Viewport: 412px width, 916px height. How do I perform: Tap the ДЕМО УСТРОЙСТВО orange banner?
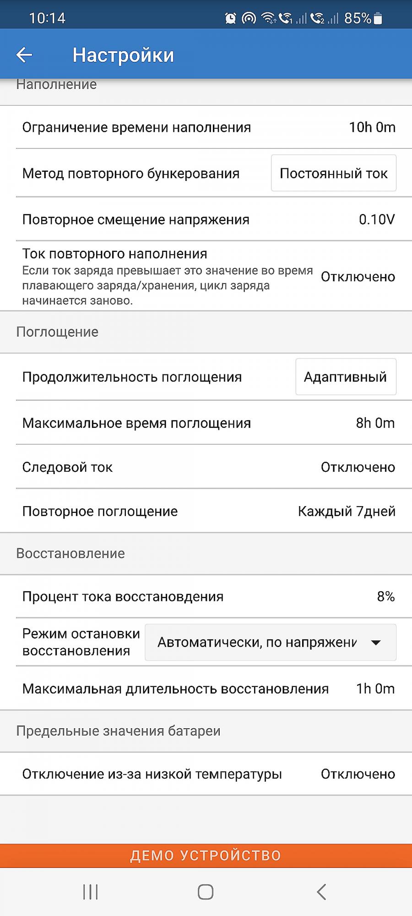206,856
